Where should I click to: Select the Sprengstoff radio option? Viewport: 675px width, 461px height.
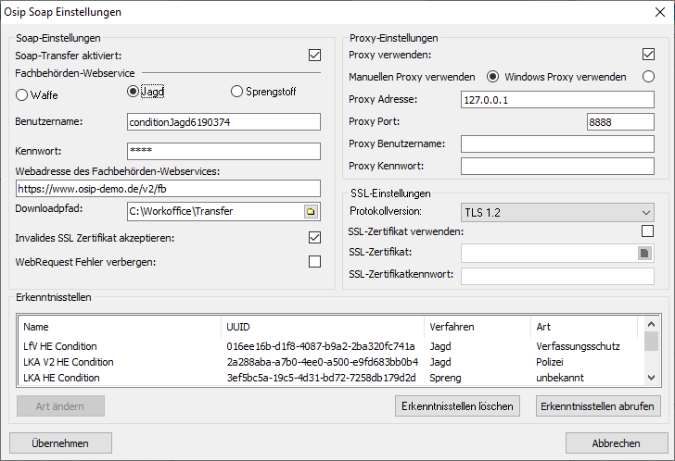tap(238, 91)
